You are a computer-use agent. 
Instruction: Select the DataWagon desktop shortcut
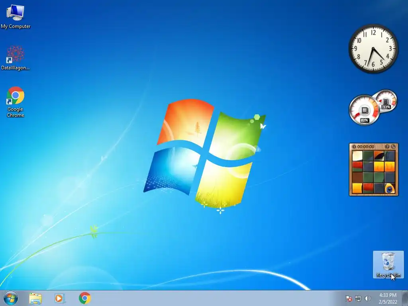point(16,58)
